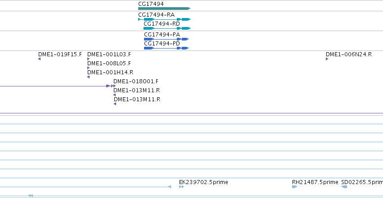Select the CG17494-RD transcript exon glyph
383x198 pixels.
(x=167, y=28)
